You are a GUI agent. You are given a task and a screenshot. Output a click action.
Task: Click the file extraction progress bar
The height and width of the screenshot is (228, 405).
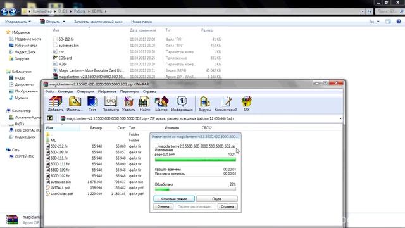[196, 160]
